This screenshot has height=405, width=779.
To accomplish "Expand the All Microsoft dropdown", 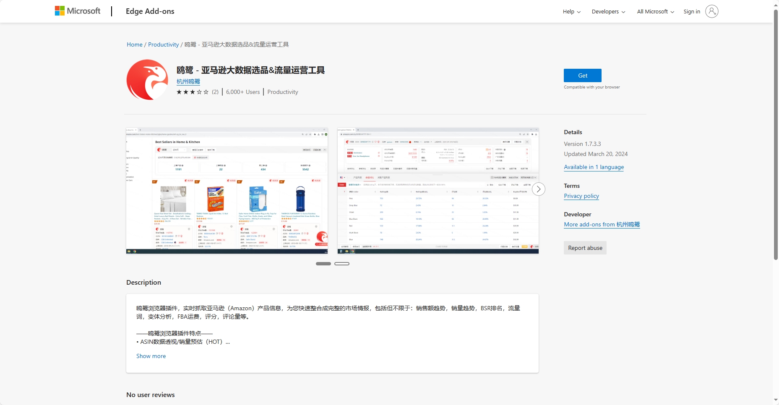I will [x=656, y=12].
